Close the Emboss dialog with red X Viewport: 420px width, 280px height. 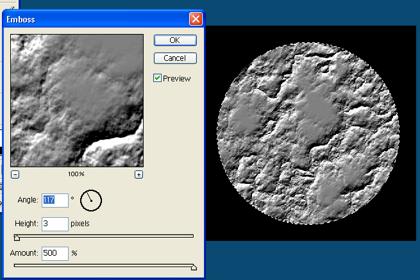(x=196, y=19)
